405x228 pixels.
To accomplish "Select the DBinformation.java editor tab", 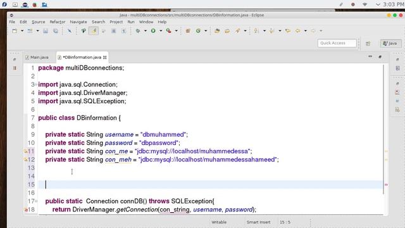I will point(82,58).
